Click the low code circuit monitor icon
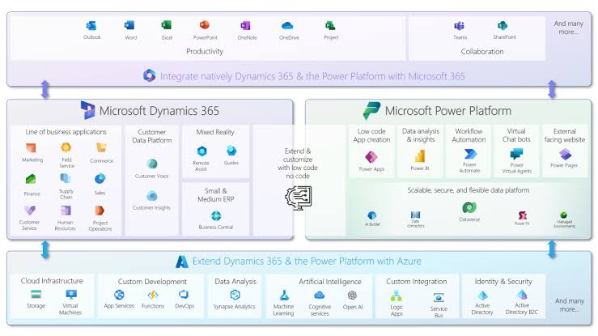This screenshot has height=336, width=598. tap(299, 198)
